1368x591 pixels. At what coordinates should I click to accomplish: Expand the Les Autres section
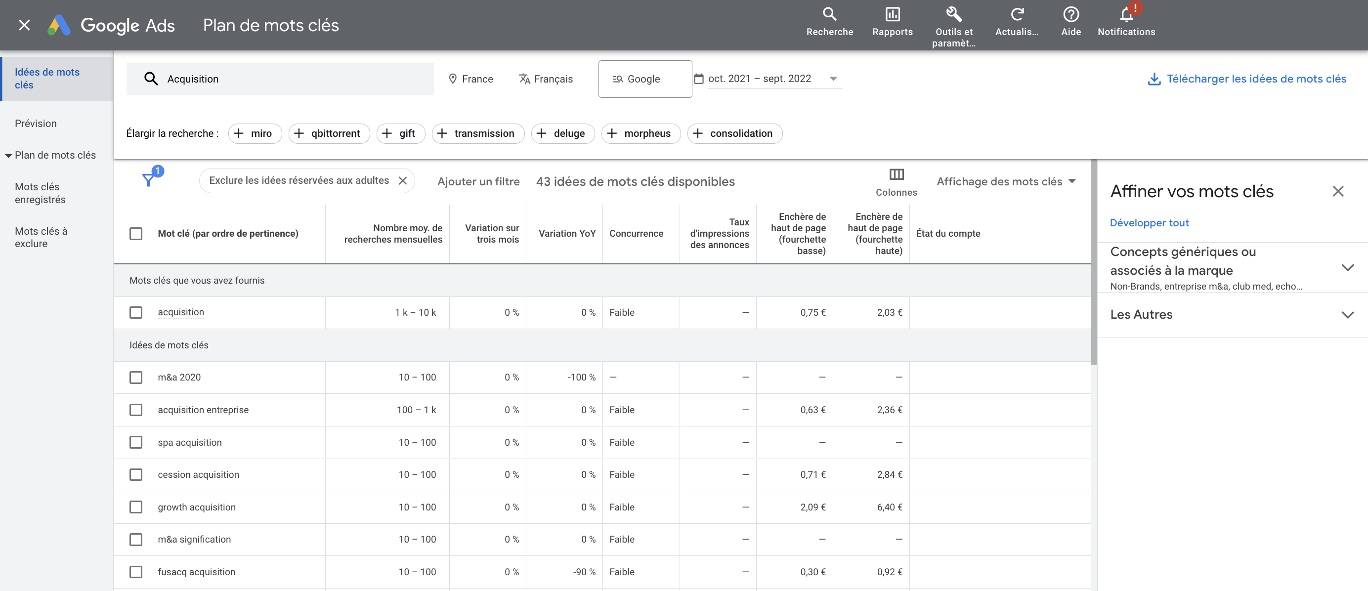[1347, 315]
